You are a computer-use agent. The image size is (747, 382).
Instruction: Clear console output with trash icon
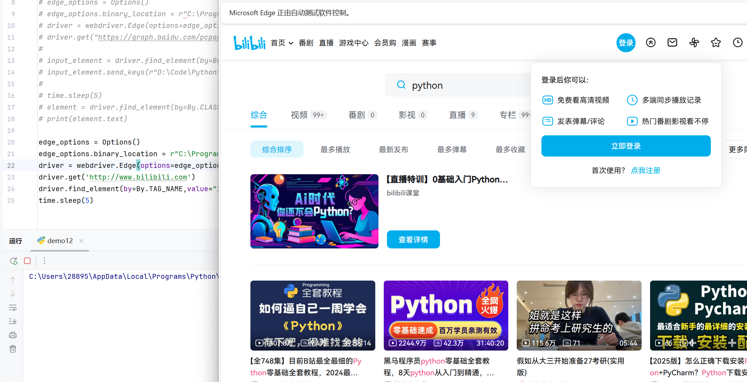click(x=13, y=349)
